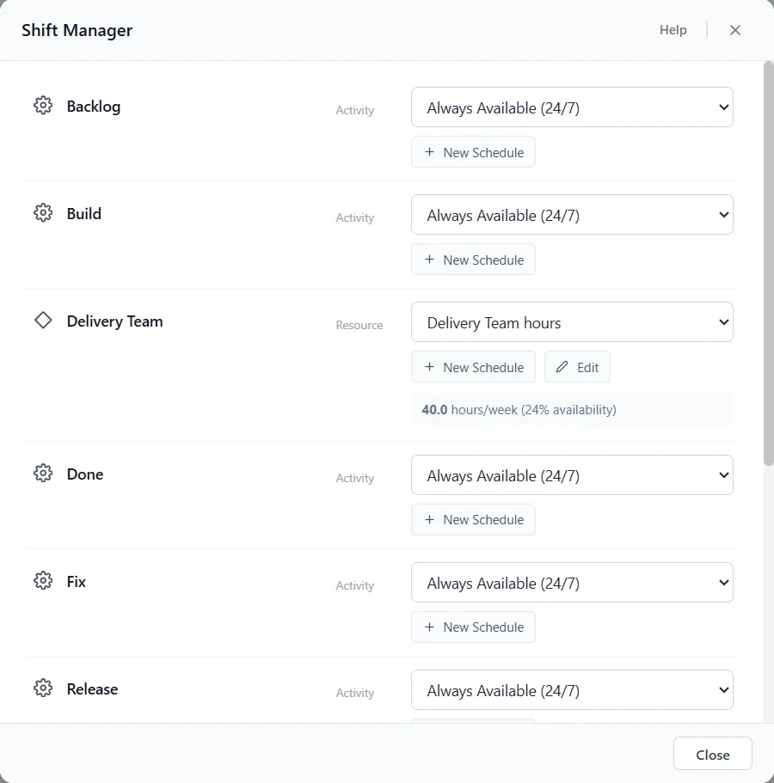This screenshot has height=783, width=774.
Task: Click the gear icon beside Build
Action: 43,213
